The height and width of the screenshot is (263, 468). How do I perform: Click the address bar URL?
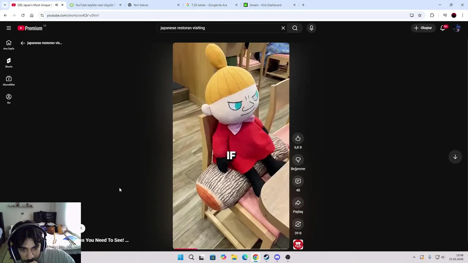73,15
